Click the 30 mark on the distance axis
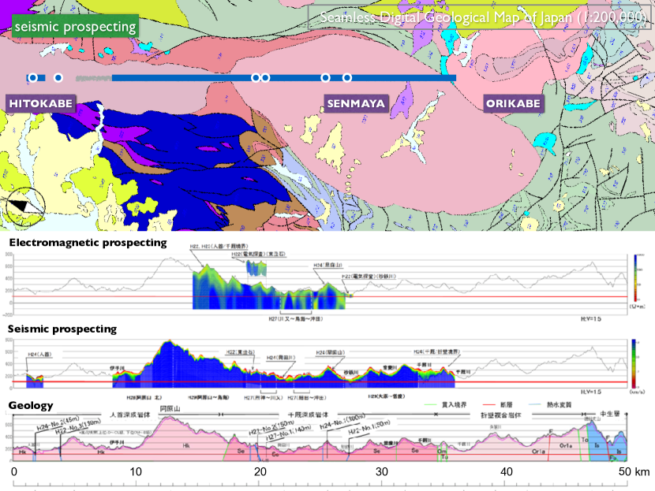The width and height of the screenshot is (655, 491). (382, 472)
